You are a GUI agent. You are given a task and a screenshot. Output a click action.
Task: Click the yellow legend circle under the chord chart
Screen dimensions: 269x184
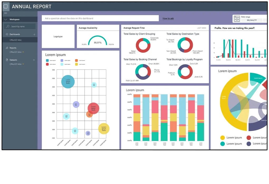(223, 138)
